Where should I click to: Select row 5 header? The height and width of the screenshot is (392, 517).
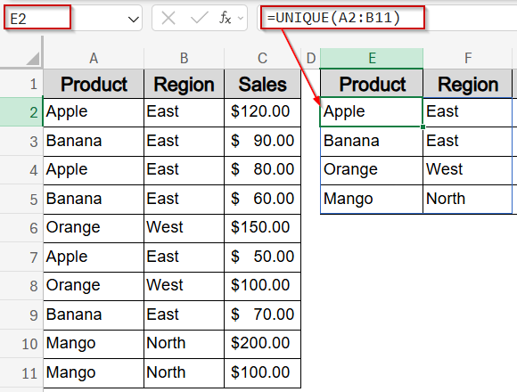21,200
